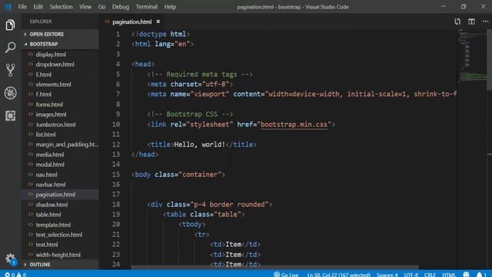Open notifications bell in status bar
The image size is (492, 277).
(480, 275)
